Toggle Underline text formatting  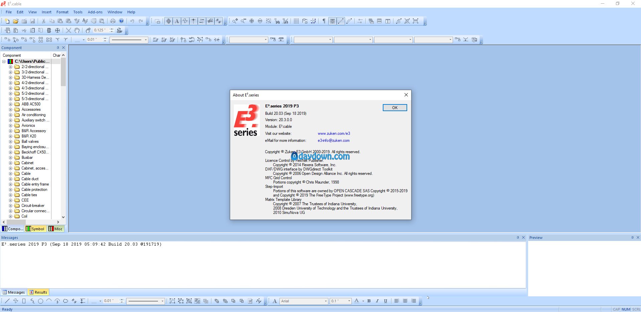[386, 301]
